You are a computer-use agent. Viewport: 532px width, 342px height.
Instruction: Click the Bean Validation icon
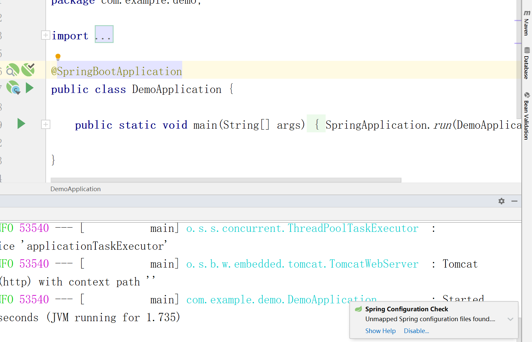tap(527, 95)
